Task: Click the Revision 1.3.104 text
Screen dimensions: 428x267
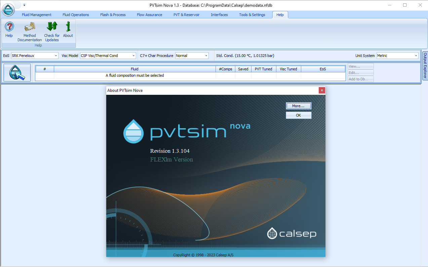Action: 170,151
